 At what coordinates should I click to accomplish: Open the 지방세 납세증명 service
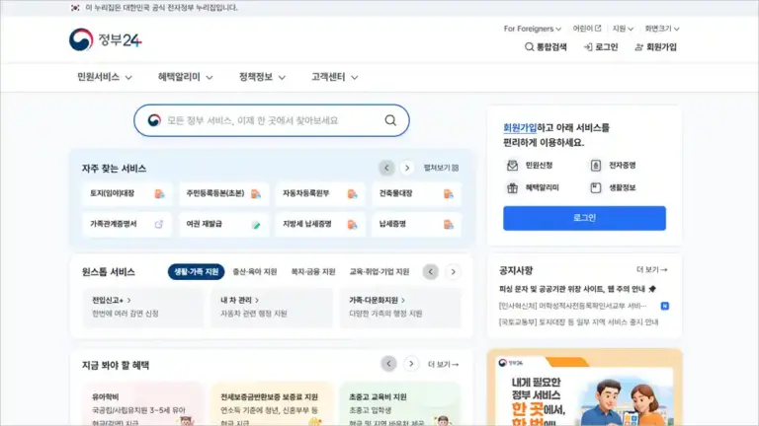click(x=320, y=224)
